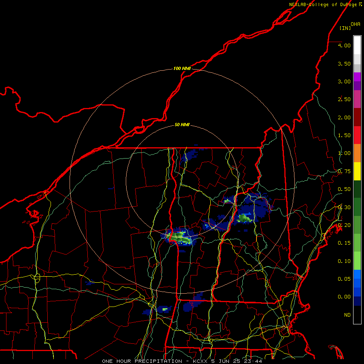The image size is (364, 364).
Task: Select the yellow legend swatch
Action: click(x=357, y=171)
